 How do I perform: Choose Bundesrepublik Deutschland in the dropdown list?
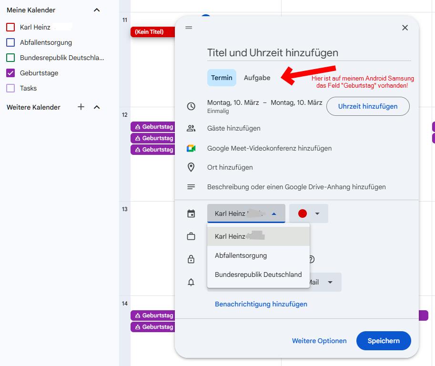click(258, 274)
